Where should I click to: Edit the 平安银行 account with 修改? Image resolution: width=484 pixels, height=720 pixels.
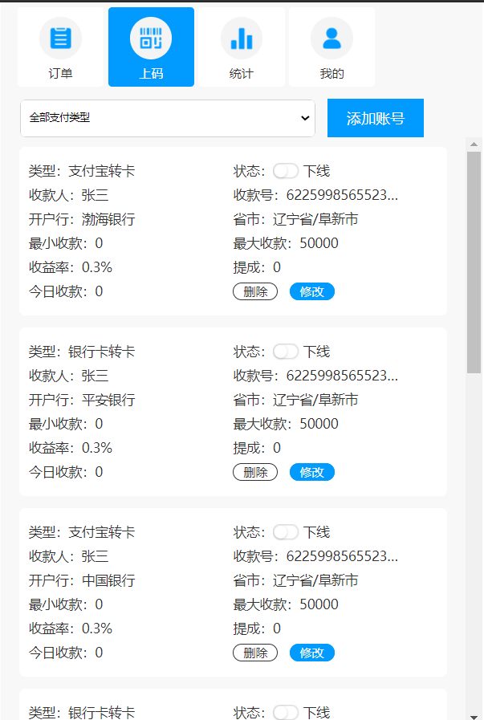point(312,472)
